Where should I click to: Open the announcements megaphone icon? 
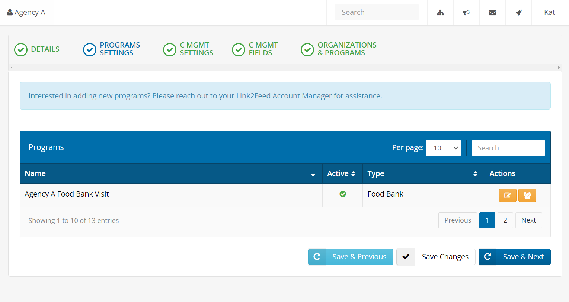click(x=466, y=13)
